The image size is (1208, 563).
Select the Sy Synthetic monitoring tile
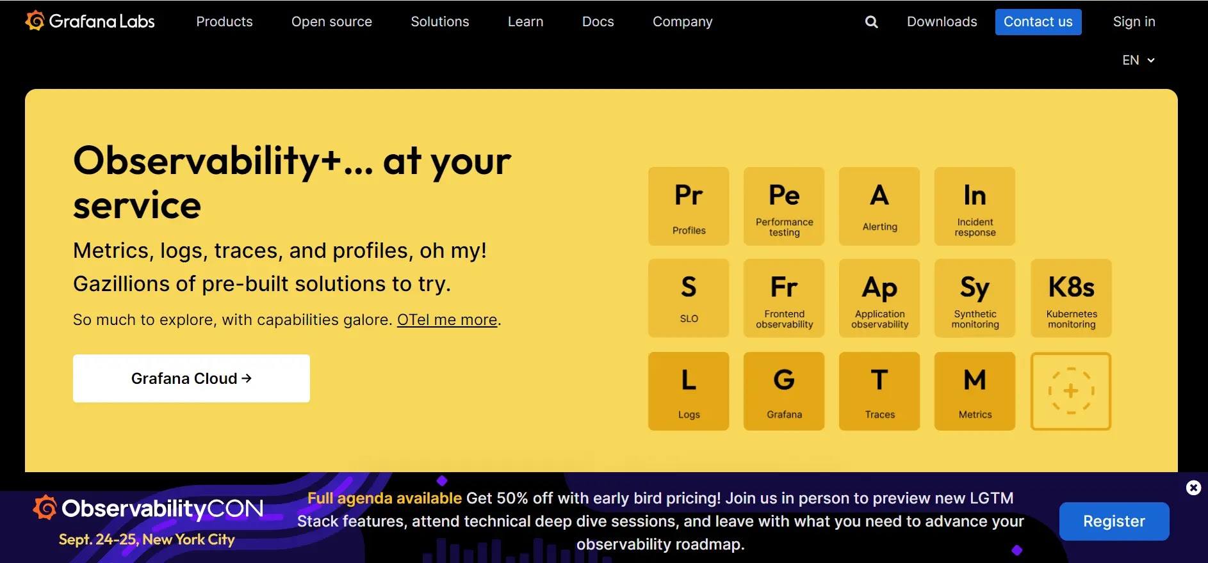pyautogui.click(x=975, y=298)
